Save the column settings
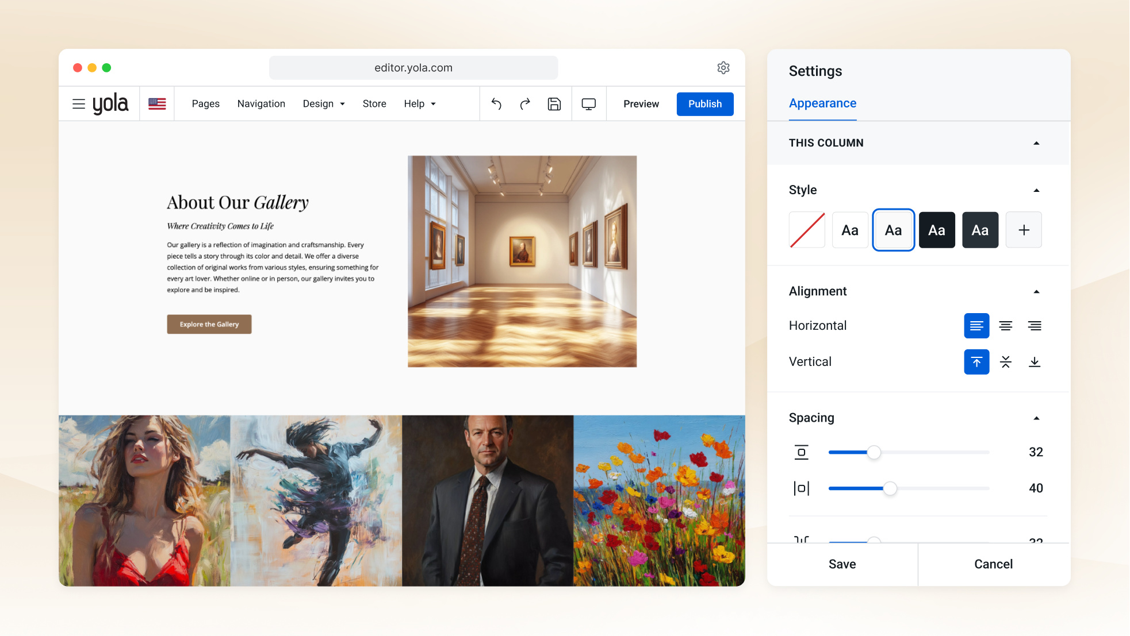The height and width of the screenshot is (636, 1130). (x=842, y=564)
